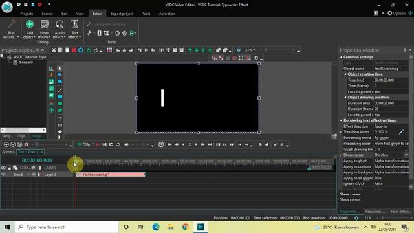Click the timeline zoom-out minus icon
414x233 pixels.
coord(13,144)
